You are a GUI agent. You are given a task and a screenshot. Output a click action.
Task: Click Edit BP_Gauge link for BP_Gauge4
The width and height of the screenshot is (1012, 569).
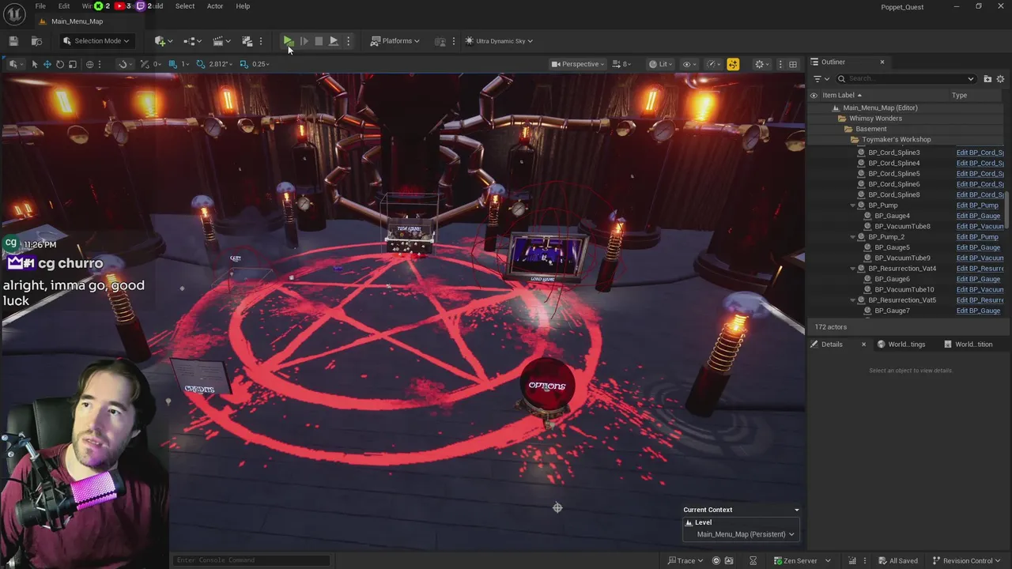[x=978, y=216]
